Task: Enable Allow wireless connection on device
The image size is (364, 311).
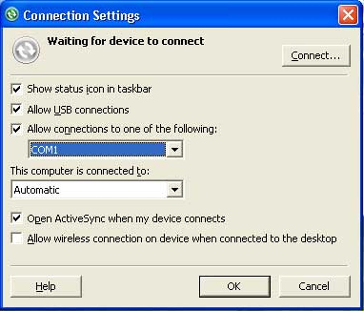Action: click(16, 238)
